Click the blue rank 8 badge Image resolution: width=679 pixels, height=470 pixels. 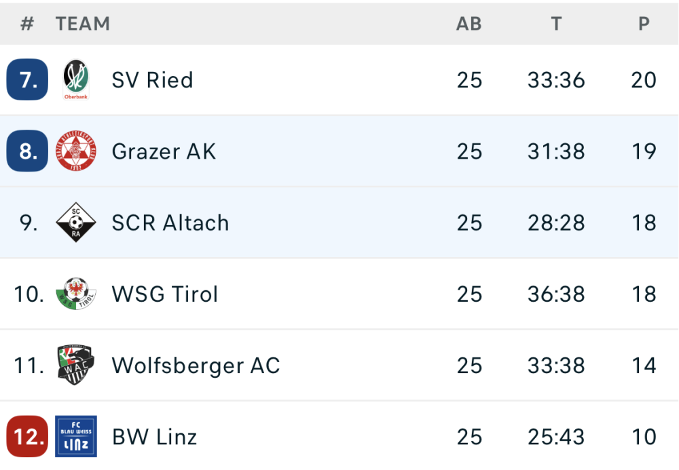point(27,151)
